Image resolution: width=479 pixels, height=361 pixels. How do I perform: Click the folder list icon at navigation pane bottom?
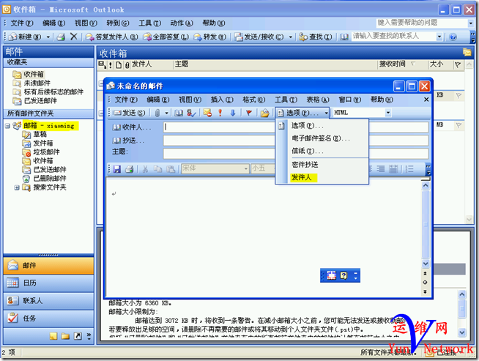click(x=65, y=336)
